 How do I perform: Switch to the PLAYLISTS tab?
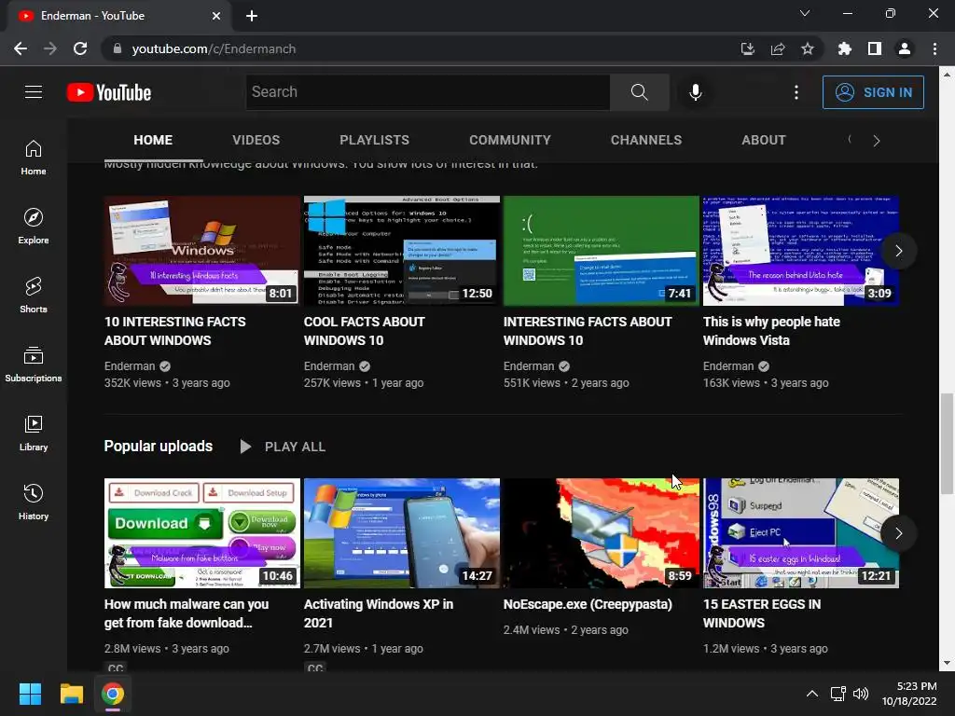click(375, 140)
